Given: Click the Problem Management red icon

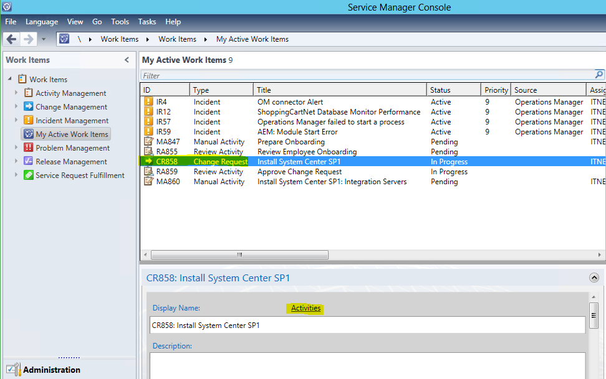Looking at the screenshot, I should [29, 148].
